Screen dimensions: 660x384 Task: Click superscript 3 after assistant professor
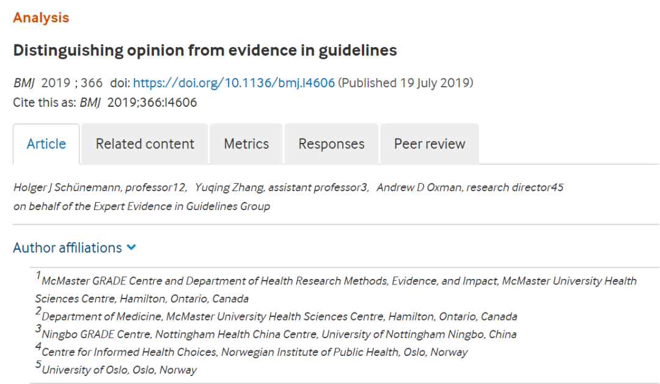[364, 187]
